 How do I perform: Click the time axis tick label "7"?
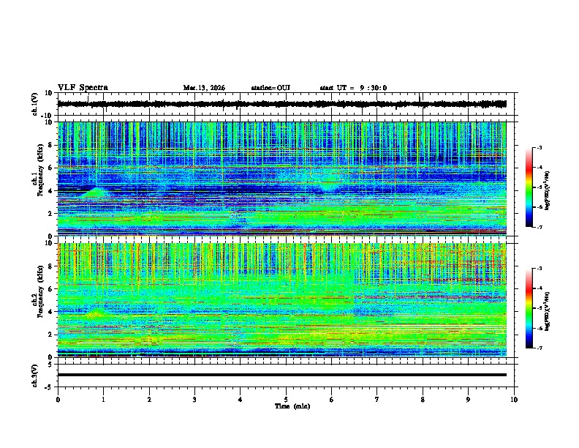[x=377, y=400]
